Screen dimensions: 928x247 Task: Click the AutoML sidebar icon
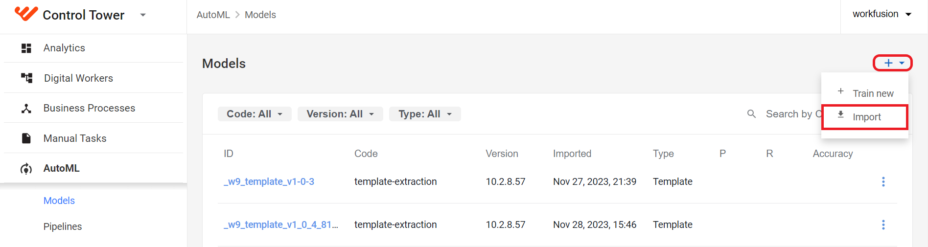click(x=26, y=169)
